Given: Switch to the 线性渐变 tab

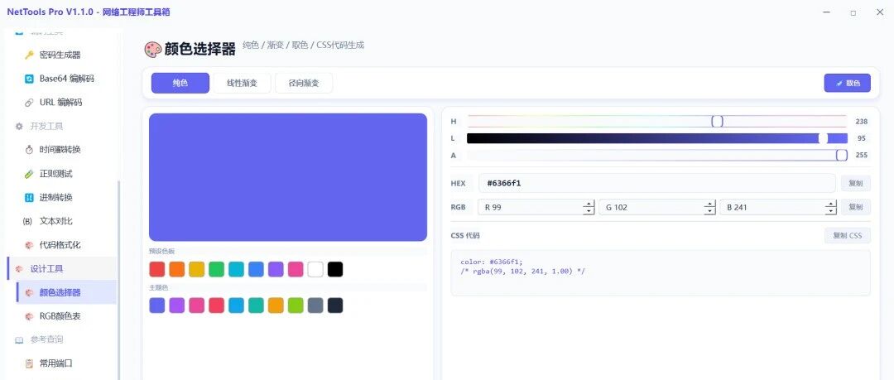Looking at the screenshot, I should pyautogui.click(x=242, y=83).
